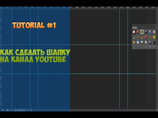Click the zoom percentage field in status bar
Viewport: 158px width, 118px height.
tap(3, 110)
